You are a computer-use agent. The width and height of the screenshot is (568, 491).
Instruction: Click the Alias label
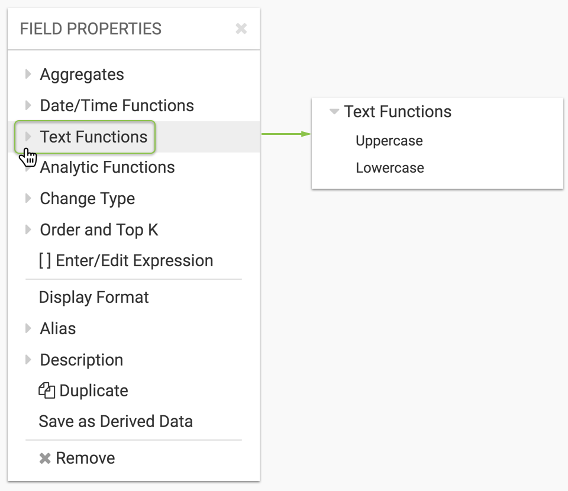point(58,328)
